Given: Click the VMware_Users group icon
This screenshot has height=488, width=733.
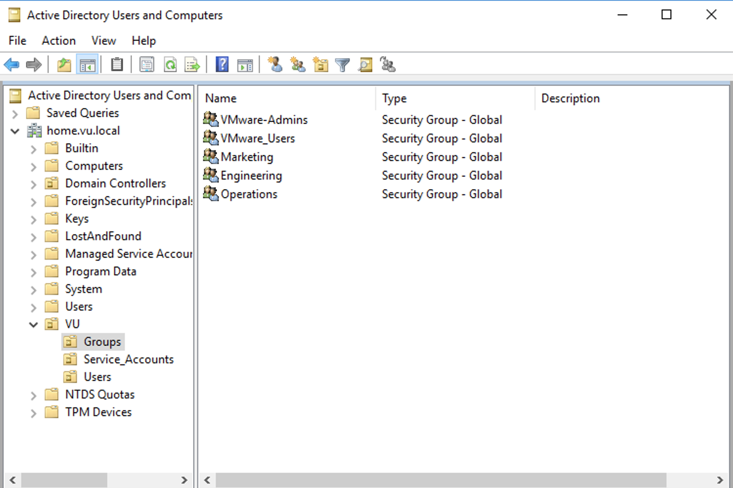Looking at the screenshot, I should [x=211, y=138].
